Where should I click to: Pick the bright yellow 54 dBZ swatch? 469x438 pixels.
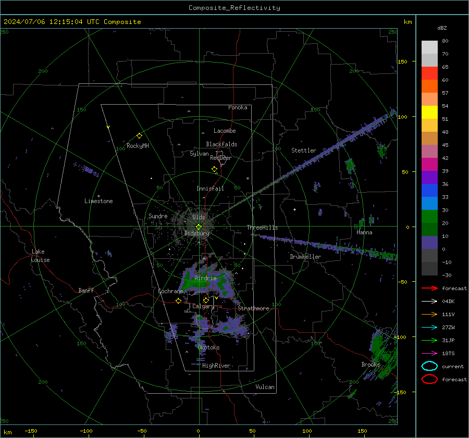(x=429, y=112)
